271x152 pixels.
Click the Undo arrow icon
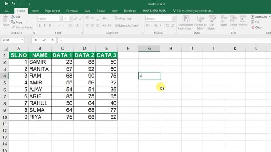[x=13, y=3]
